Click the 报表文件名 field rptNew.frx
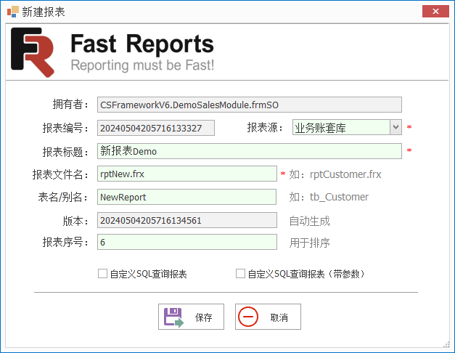Image resolution: width=455 pixels, height=353 pixels. 187,174
